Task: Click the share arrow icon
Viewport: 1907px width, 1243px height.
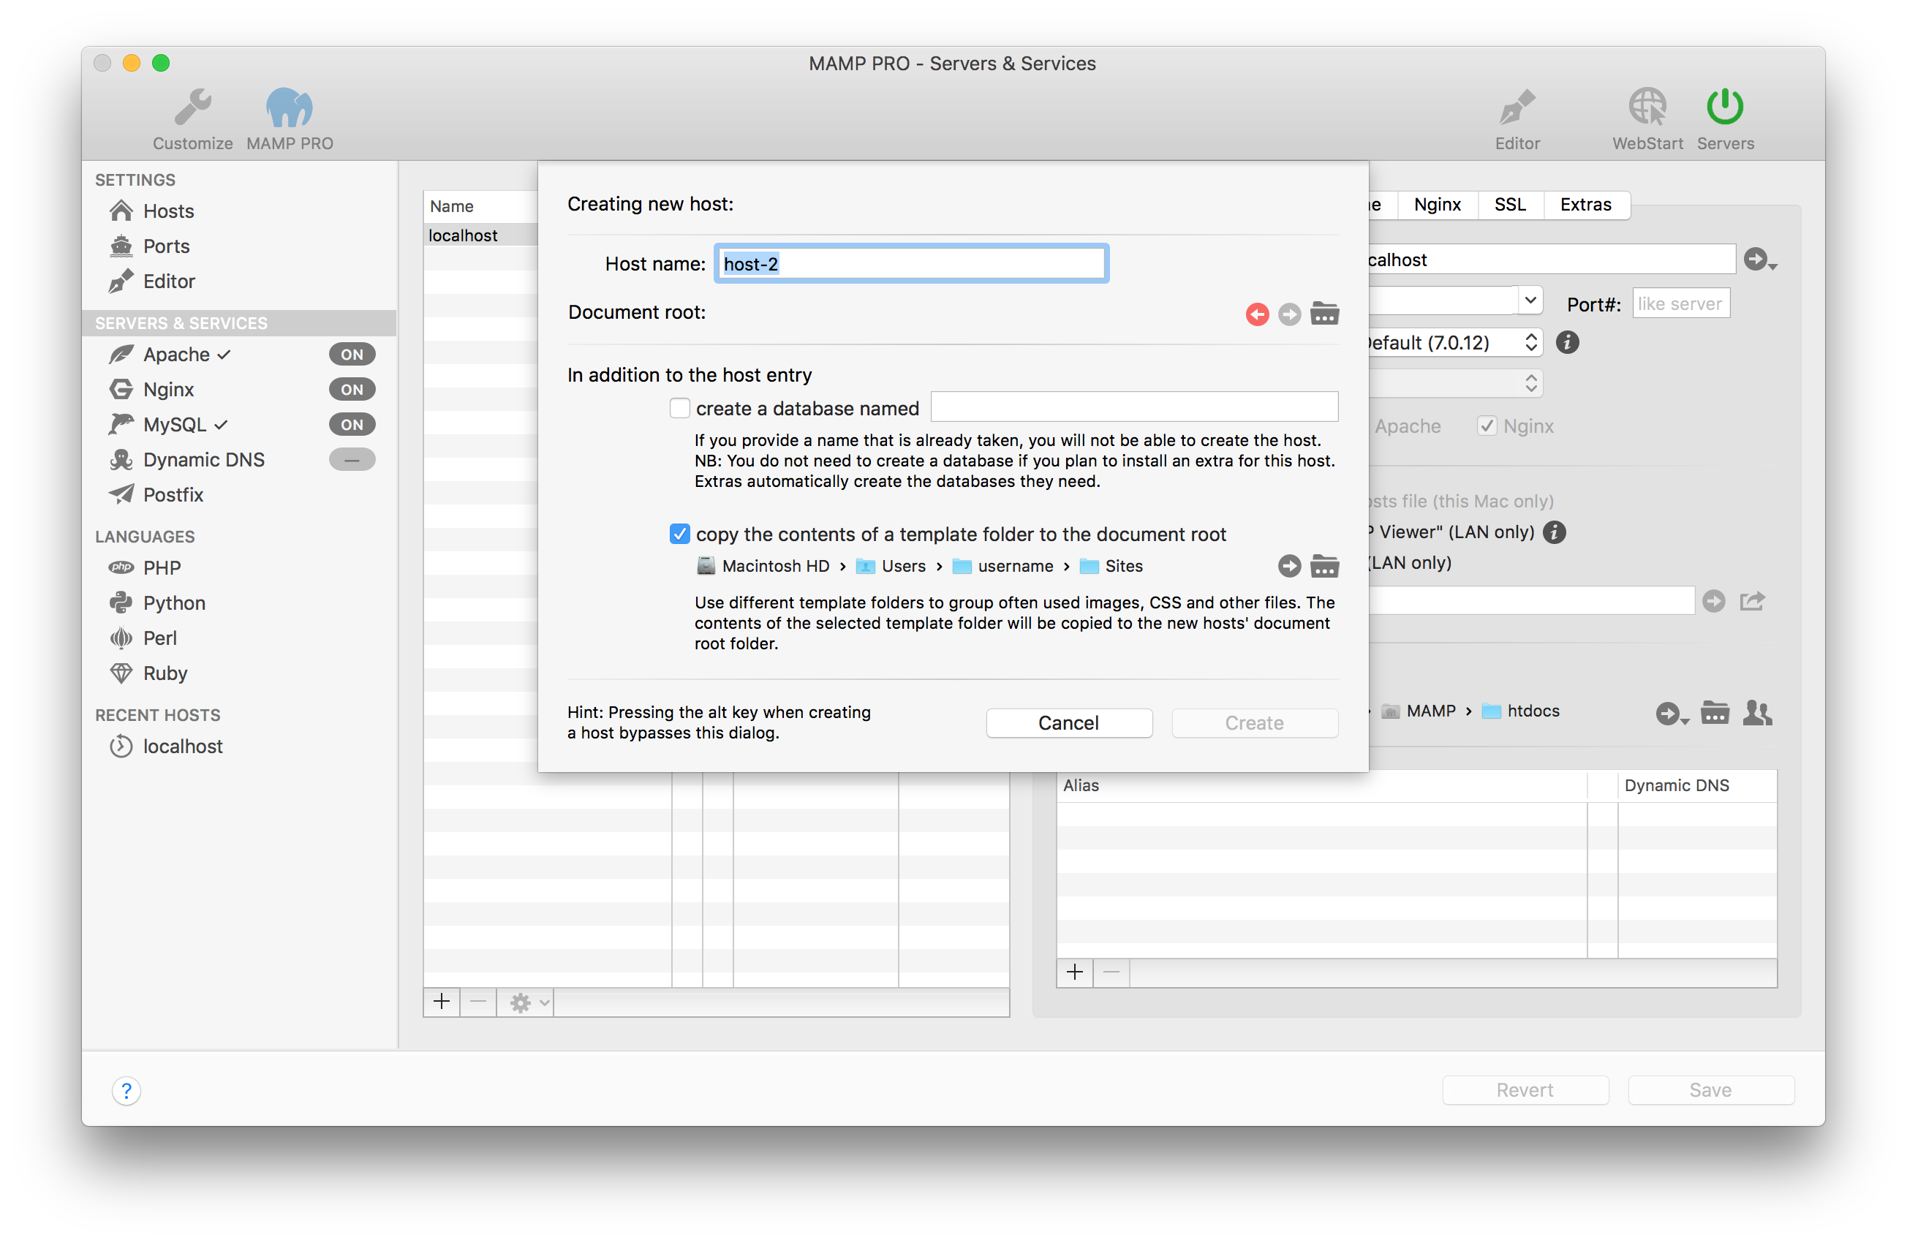Action: [1753, 601]
